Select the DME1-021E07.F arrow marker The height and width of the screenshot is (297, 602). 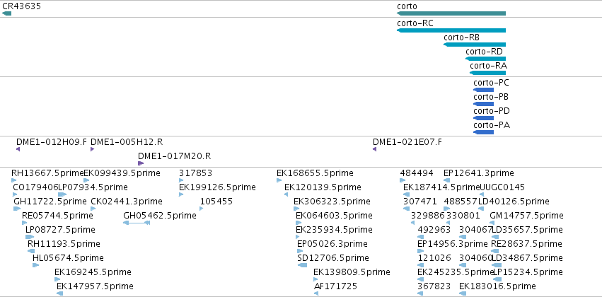tap(375, 149)
